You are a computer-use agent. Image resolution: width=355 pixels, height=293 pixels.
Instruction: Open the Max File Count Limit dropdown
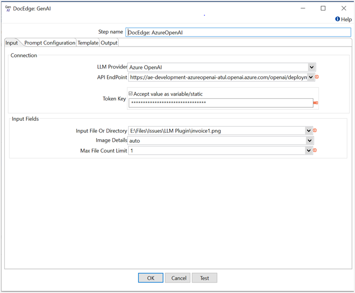(309, 151)
